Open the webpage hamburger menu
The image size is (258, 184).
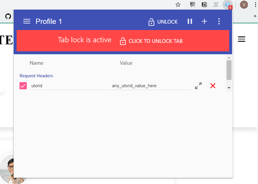(x=241, y=39)
